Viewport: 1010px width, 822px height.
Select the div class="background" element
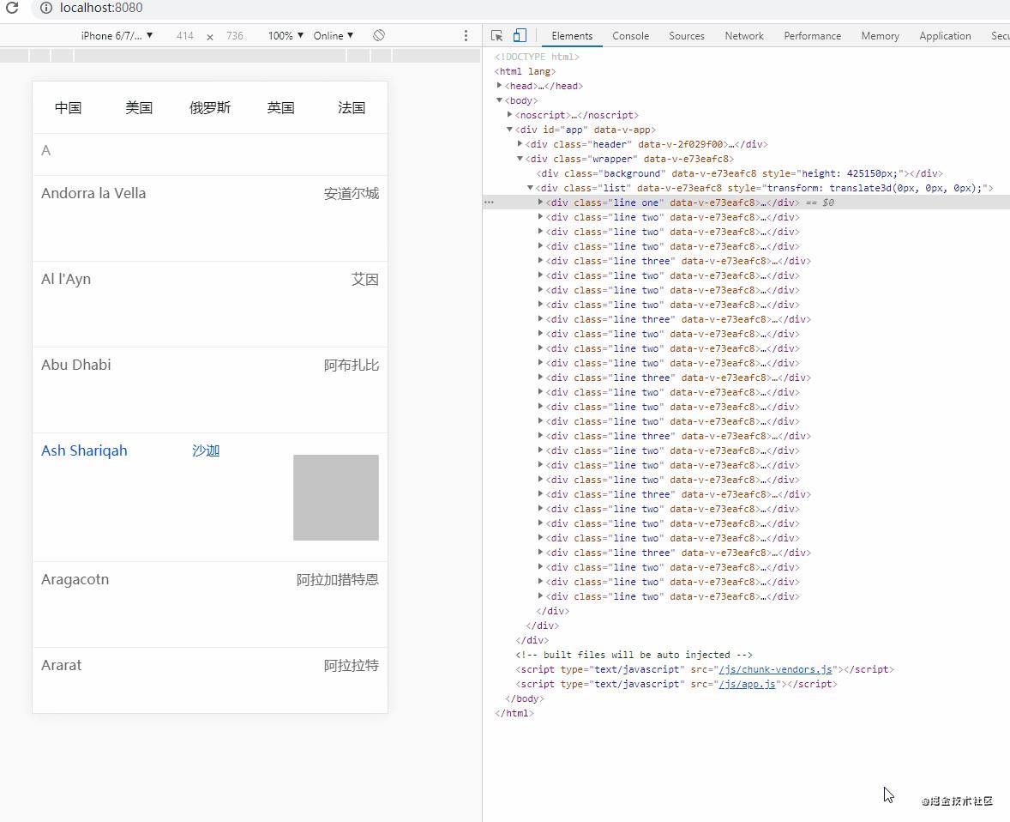[739, 173]
